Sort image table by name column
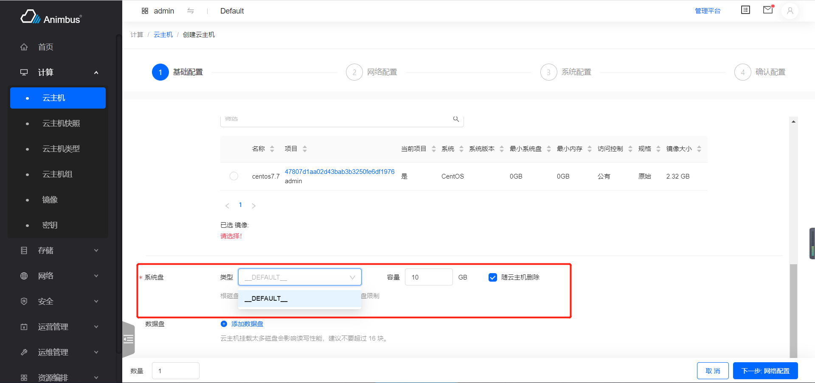Screen dimensions: 815x383 tap(272, 149)
